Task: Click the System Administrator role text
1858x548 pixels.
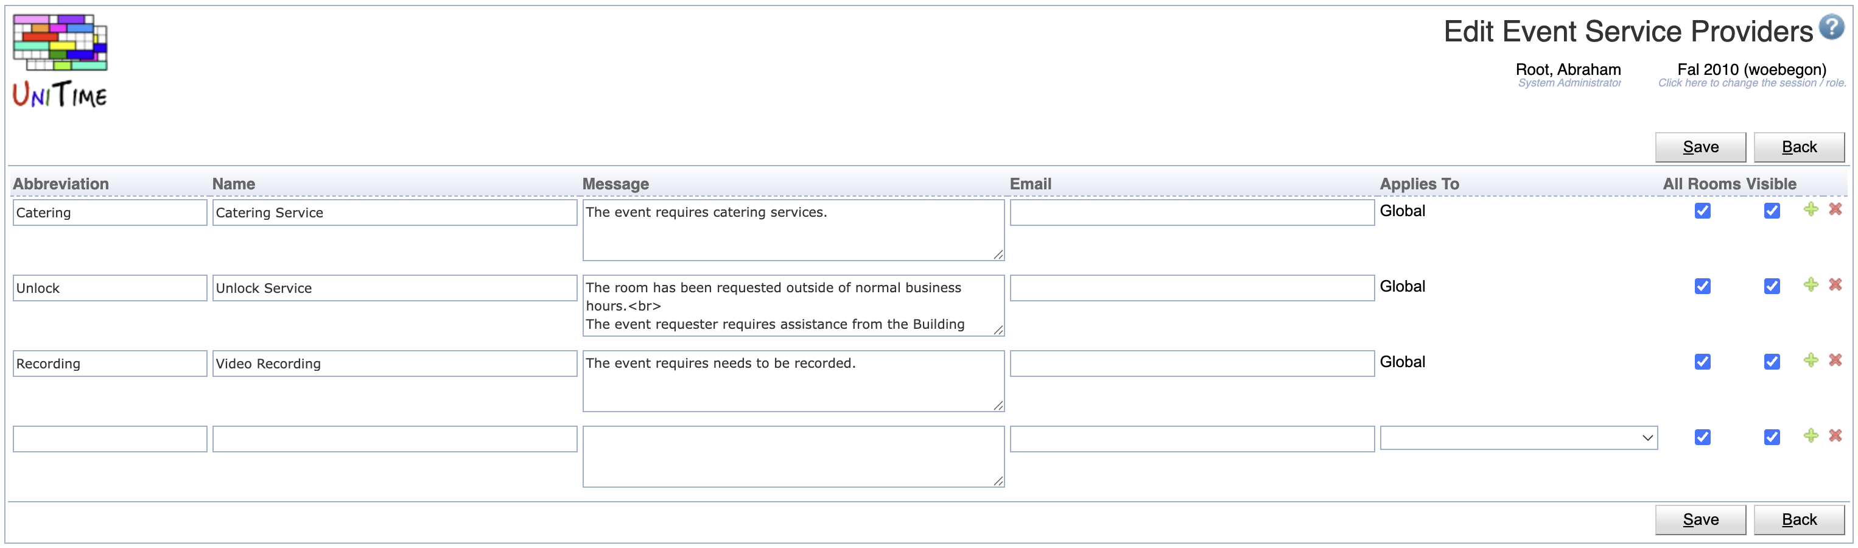Action: [1569, 83]
